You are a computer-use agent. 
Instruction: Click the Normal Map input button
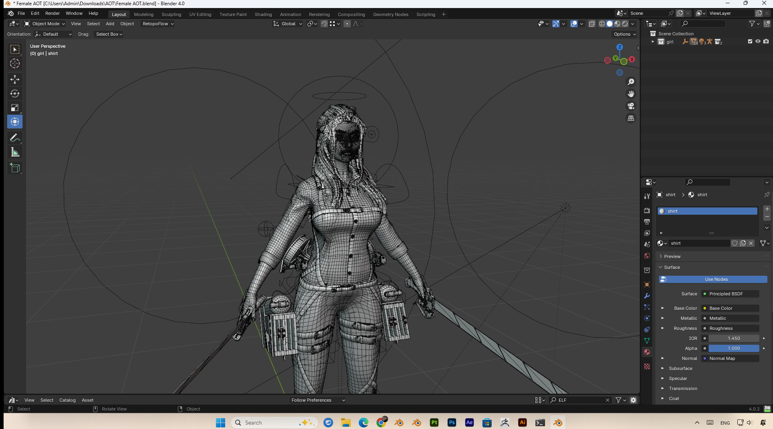coord(730,358)
